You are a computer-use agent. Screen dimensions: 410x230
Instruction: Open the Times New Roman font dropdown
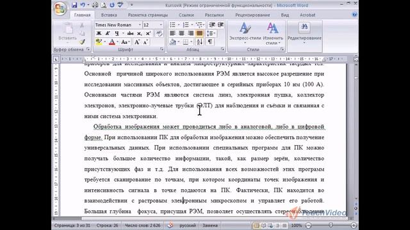[140, 25]
